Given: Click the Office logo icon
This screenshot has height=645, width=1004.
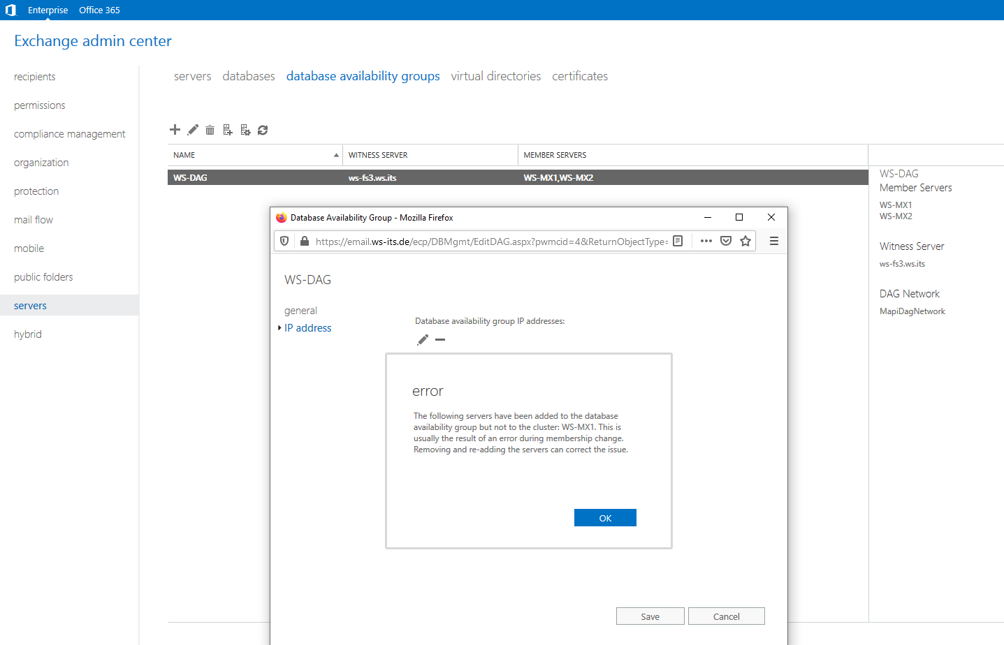Looking at the screenshot, I should [10, 10].
